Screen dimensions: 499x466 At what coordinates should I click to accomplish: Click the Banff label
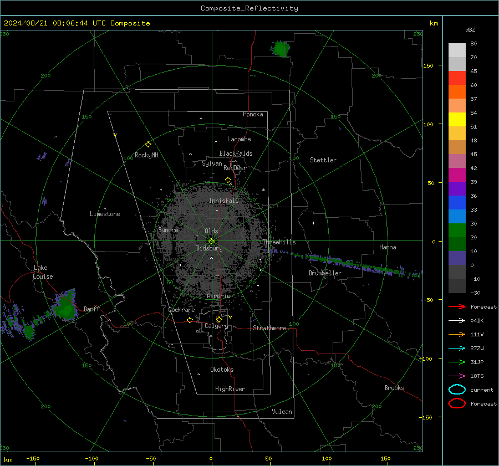tap(91, 309)
